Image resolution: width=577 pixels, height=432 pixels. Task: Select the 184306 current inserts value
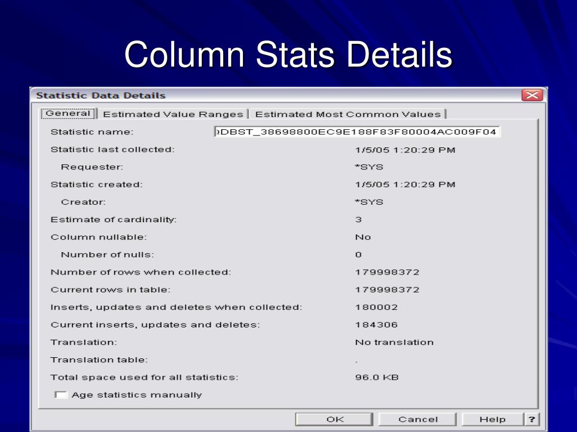click(x=376, y=325)
